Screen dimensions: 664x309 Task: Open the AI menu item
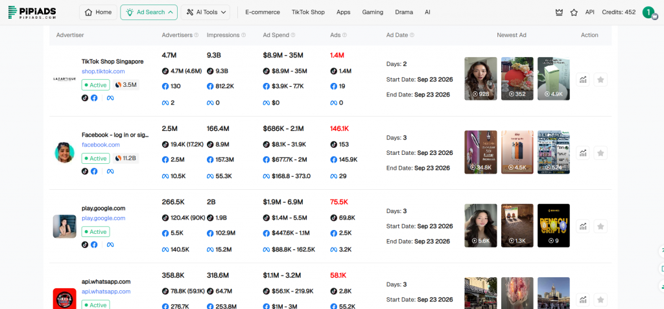pos(428,12)
